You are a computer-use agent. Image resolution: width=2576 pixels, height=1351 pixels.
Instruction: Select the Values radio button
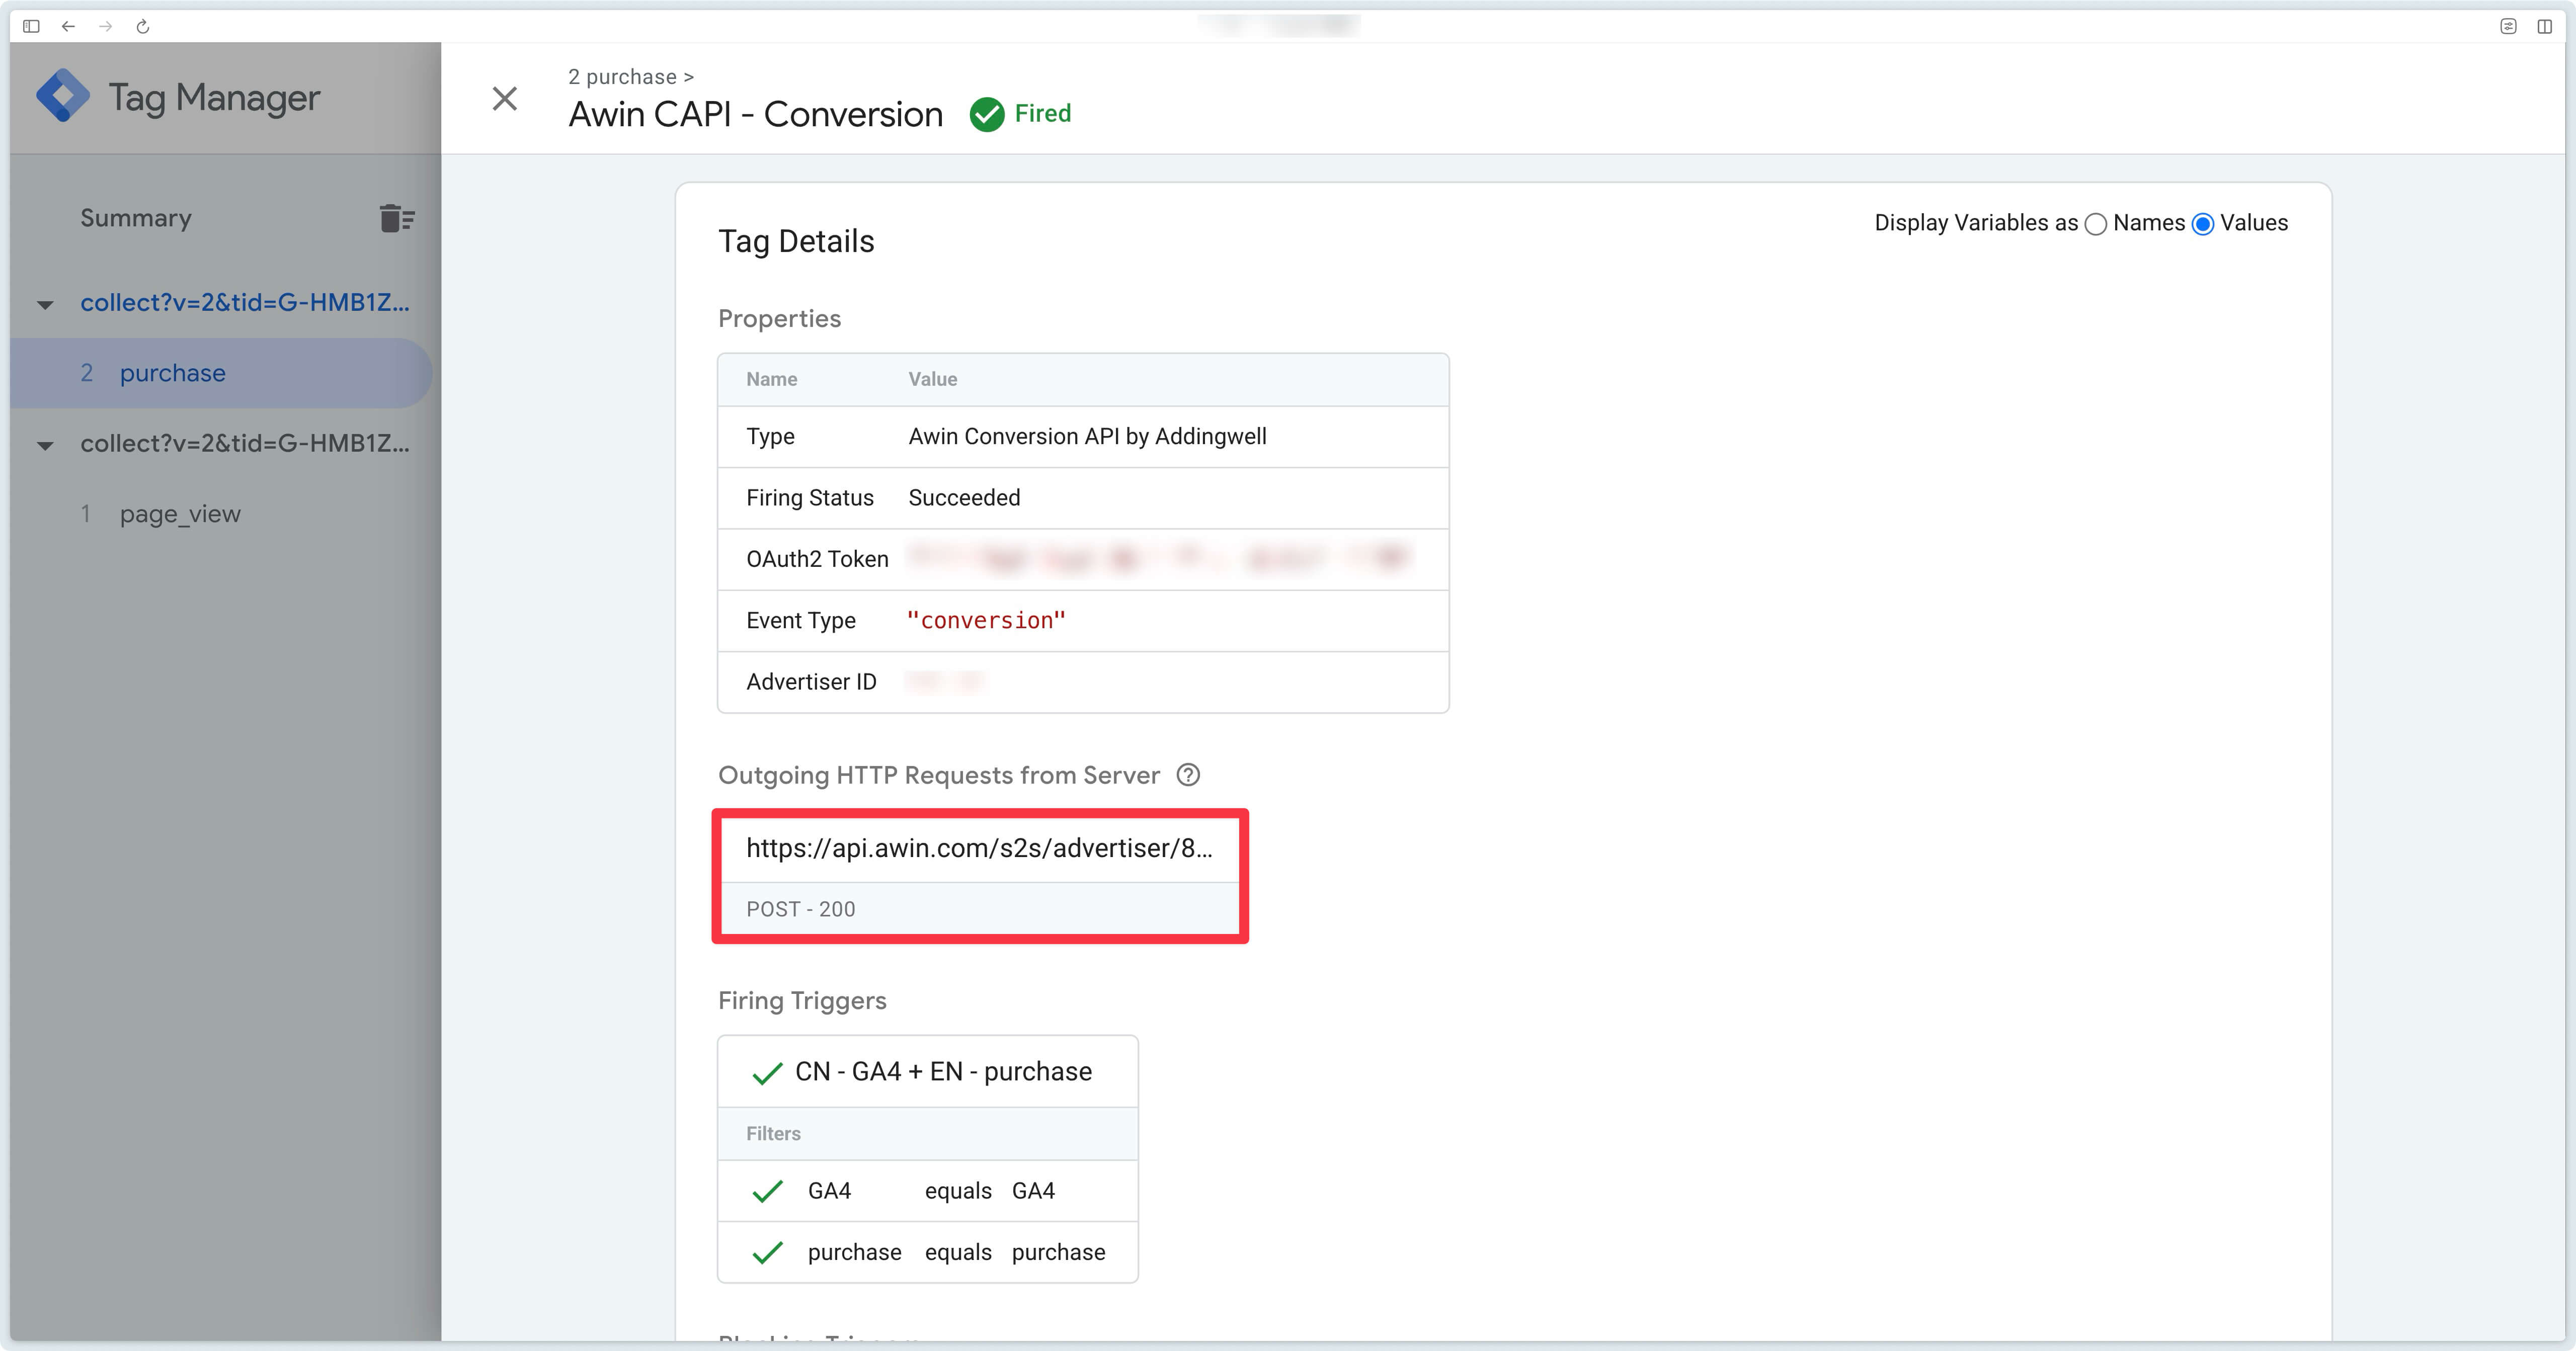click(x=2202, y=224)
